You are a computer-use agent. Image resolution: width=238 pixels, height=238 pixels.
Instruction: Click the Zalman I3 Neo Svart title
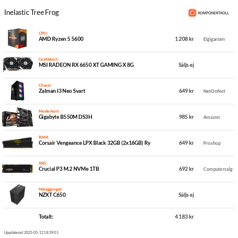[x=62, y=91]
